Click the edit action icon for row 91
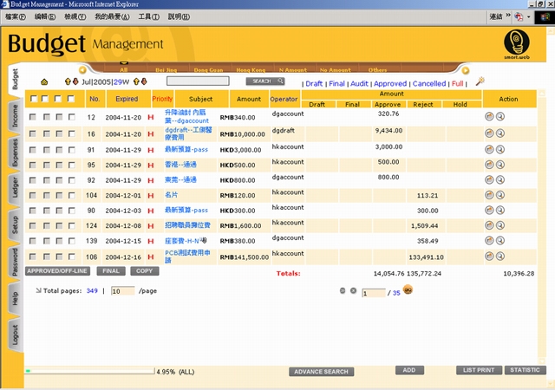555x390 pixels. [x=489, y=149]
